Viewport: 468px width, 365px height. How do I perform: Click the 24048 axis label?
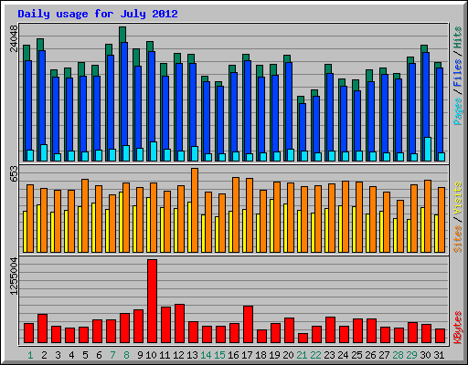pyautogui.click(x=14, y=38)
